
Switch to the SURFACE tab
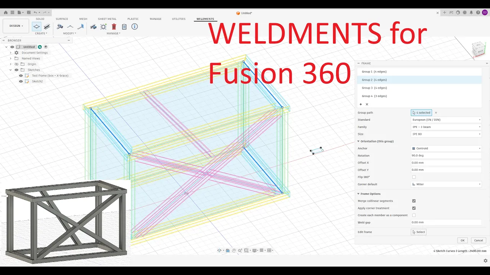click(62, 19)
